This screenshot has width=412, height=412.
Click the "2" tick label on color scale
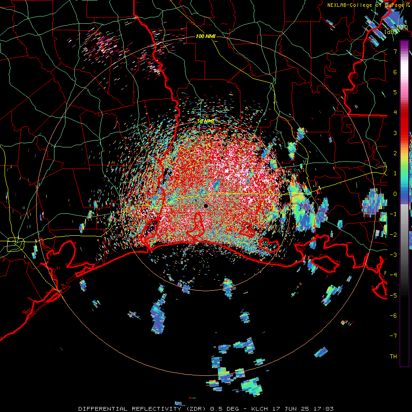(395, 153)
